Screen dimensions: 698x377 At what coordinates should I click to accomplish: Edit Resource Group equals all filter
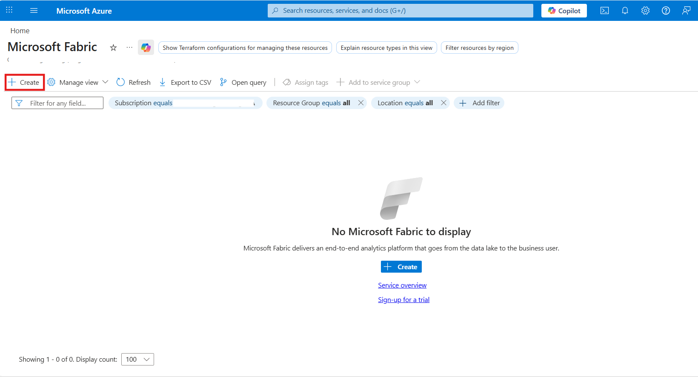pos(312,103)
